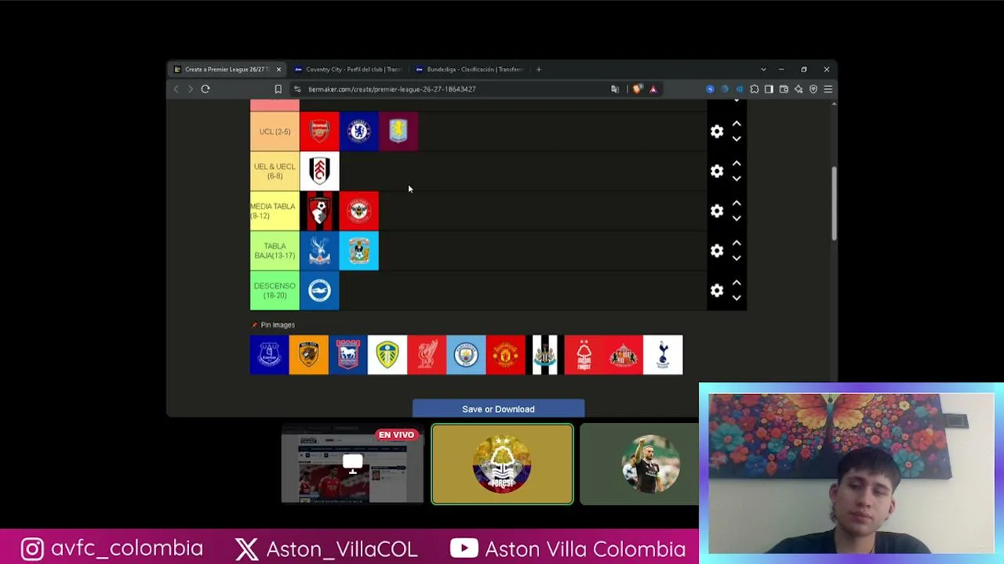This screenshot has width=1004, height=564.
Task: Reload the tiermaker page
Action: coord(206,89)
